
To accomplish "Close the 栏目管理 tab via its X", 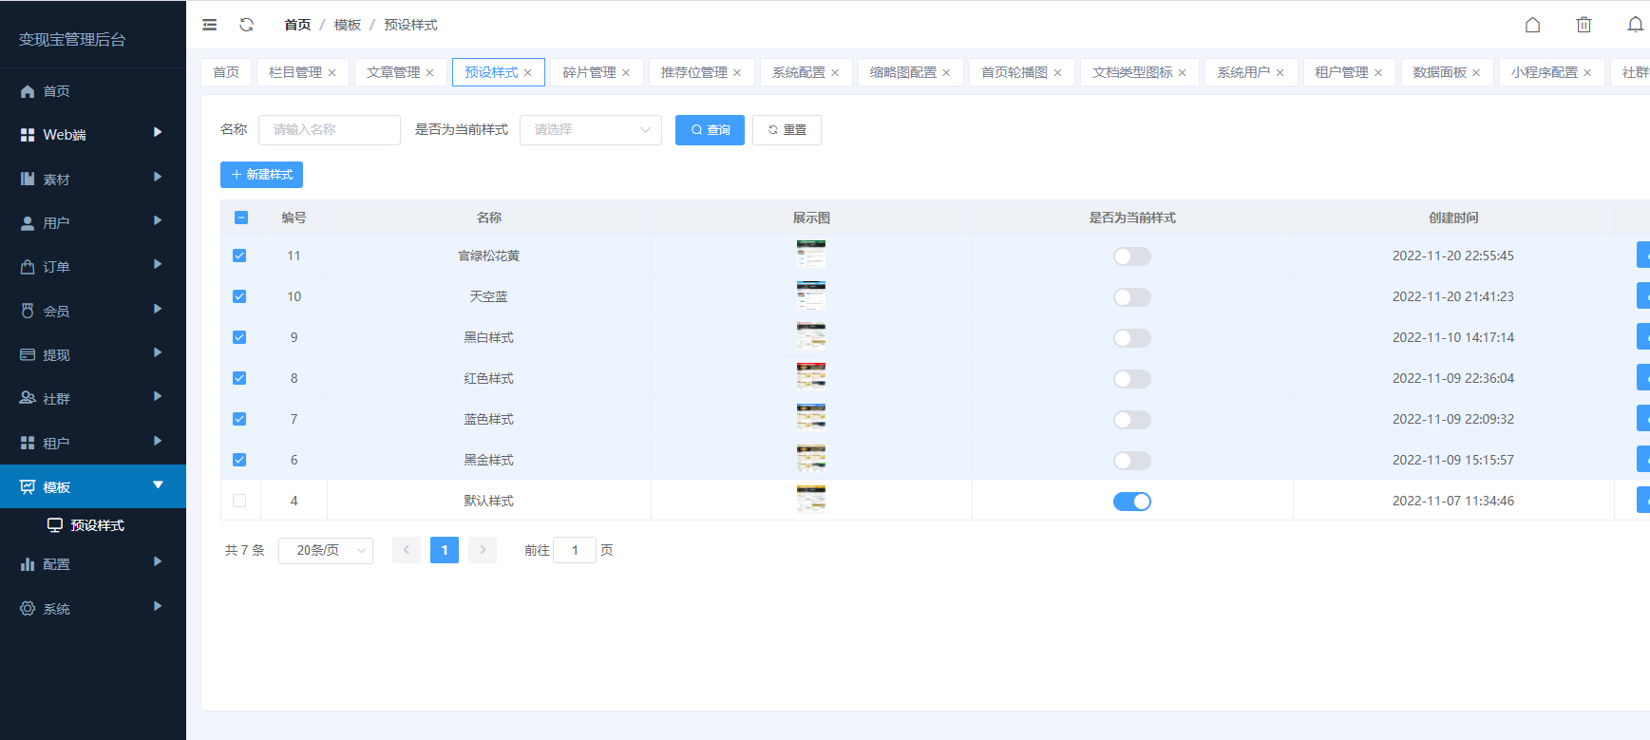I will tap(332, 73).
